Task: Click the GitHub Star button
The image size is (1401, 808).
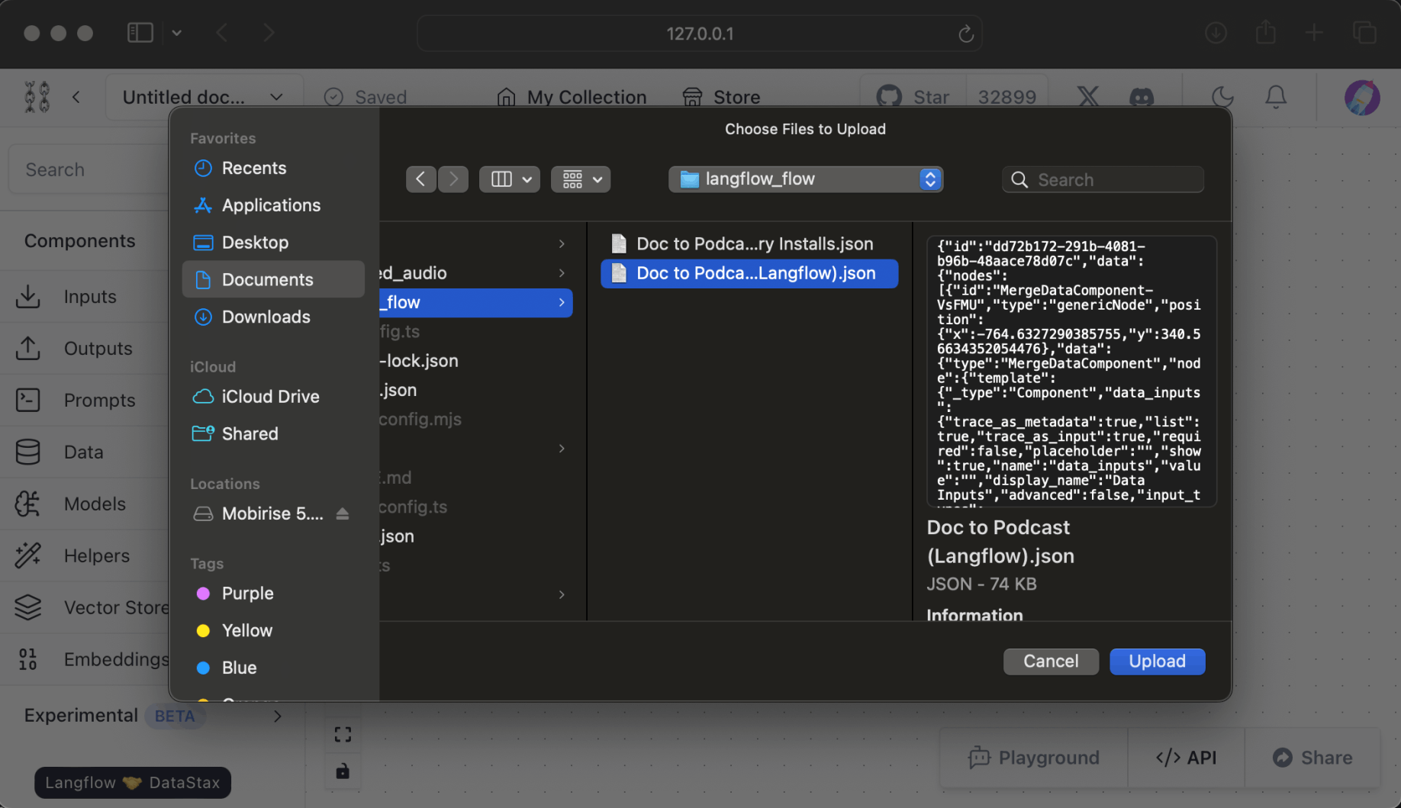Action: tap(913, 97)
